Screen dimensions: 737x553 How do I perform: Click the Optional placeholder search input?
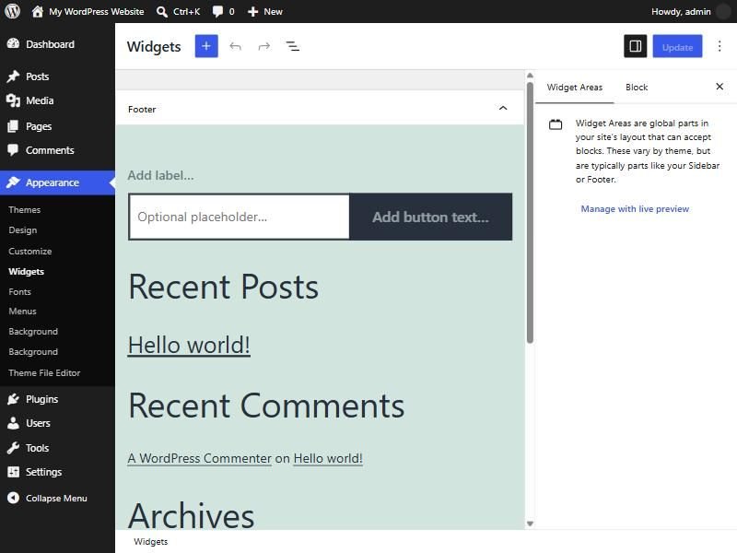[240, 217]
